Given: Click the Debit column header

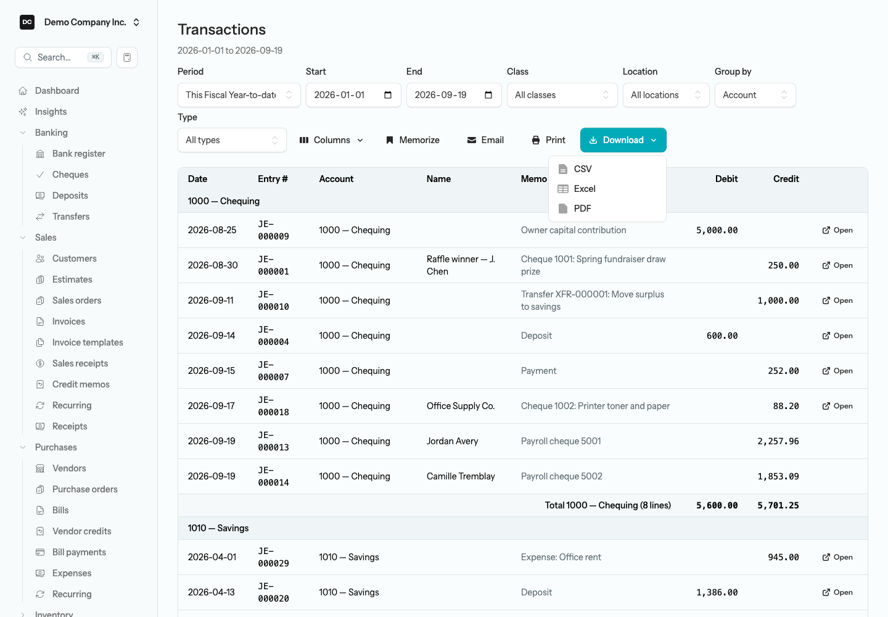Looking at the screenshot, I should click(726, 179).
